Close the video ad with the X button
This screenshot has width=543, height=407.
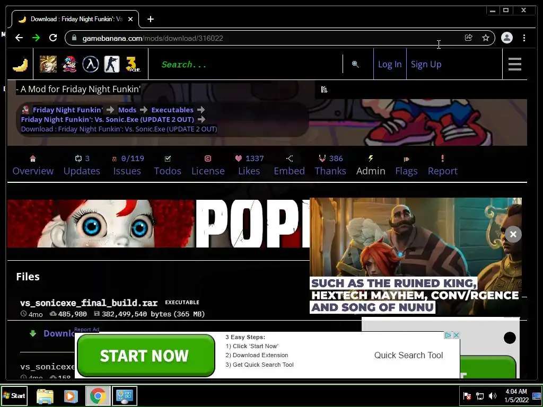513,234
